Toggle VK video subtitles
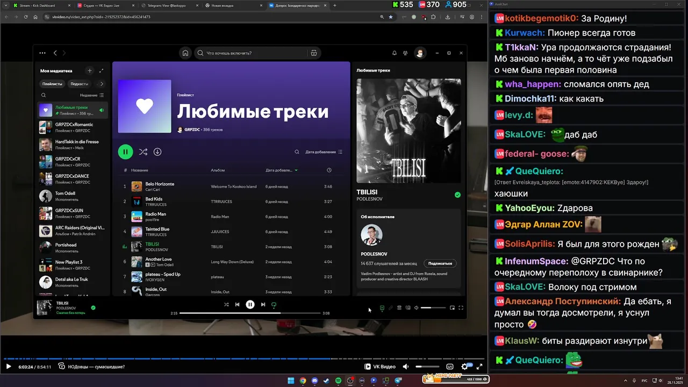This screenshot has height=387, width=688. pos(450,367)
